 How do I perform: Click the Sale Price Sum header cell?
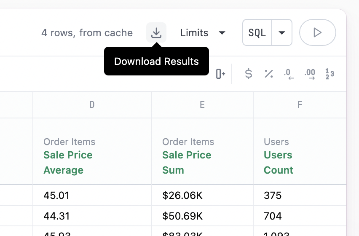(202, 156)
